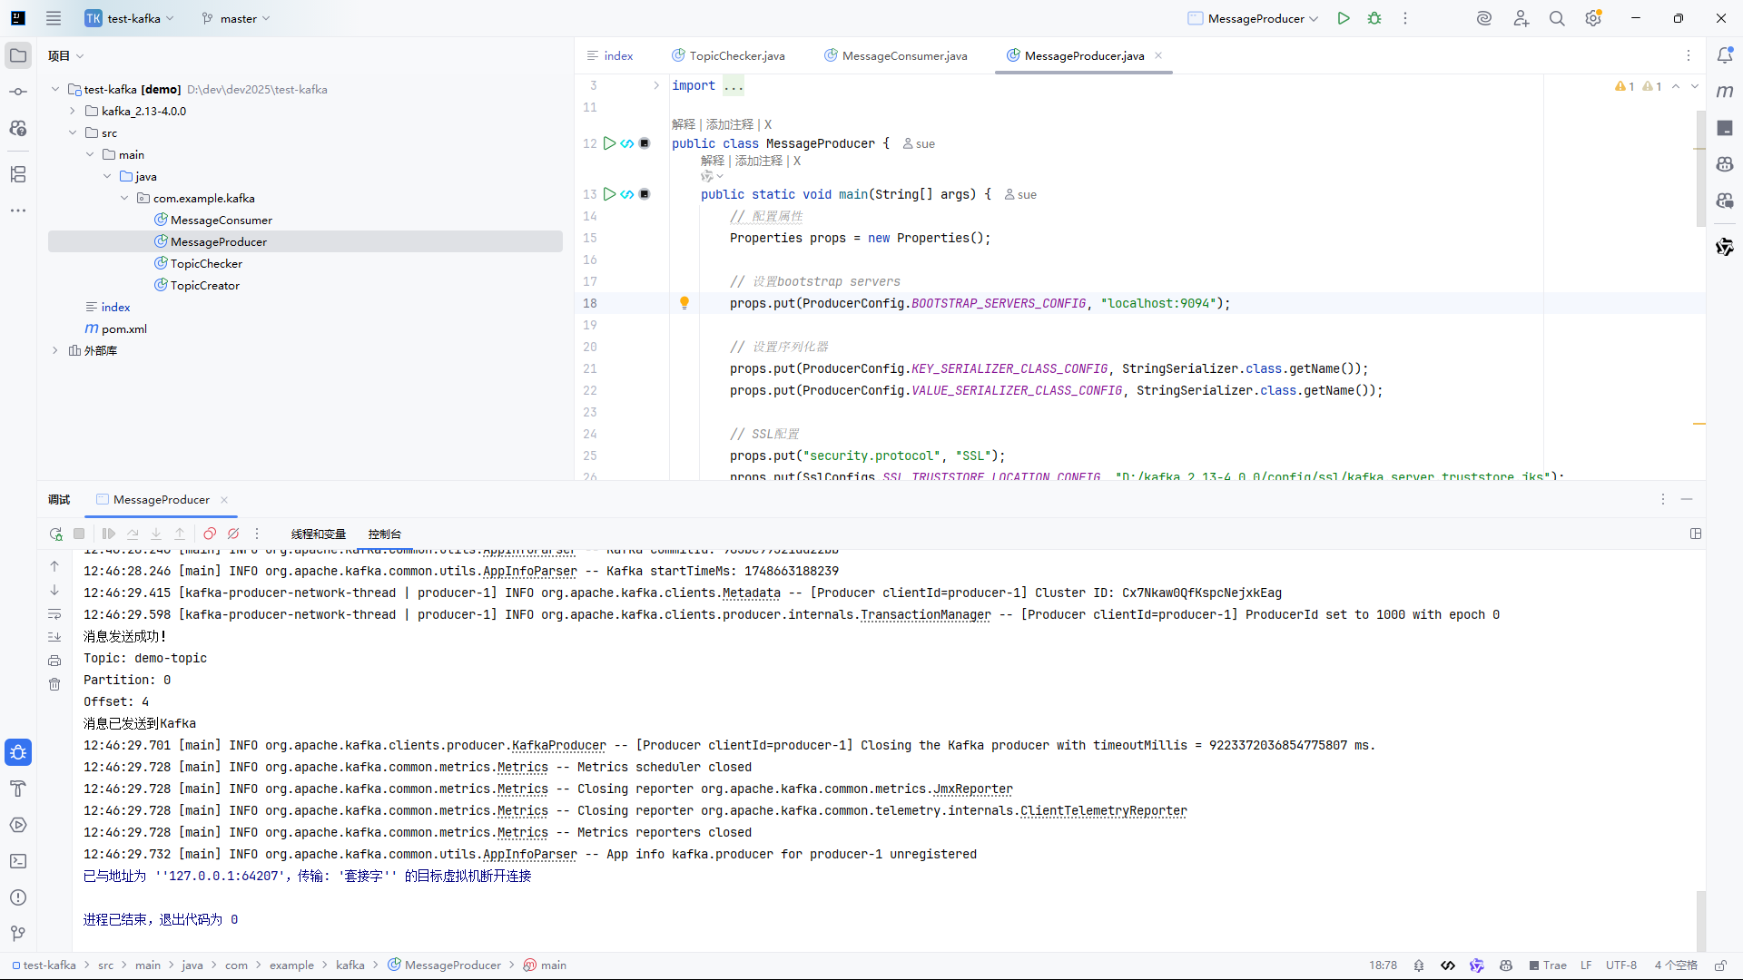Toggle soft-wrap in the console gutter

click(54, 614)
